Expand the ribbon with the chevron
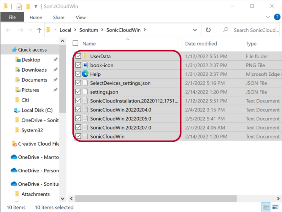Image resolution: width=282 pixels, height=212 pixels. tap(268, 17)
